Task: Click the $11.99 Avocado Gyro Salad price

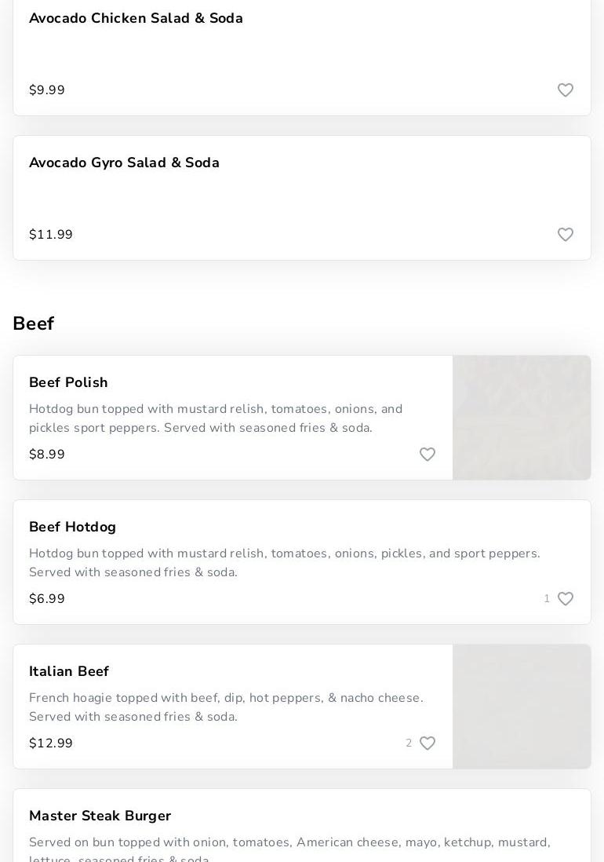Action: pos(51,235)
